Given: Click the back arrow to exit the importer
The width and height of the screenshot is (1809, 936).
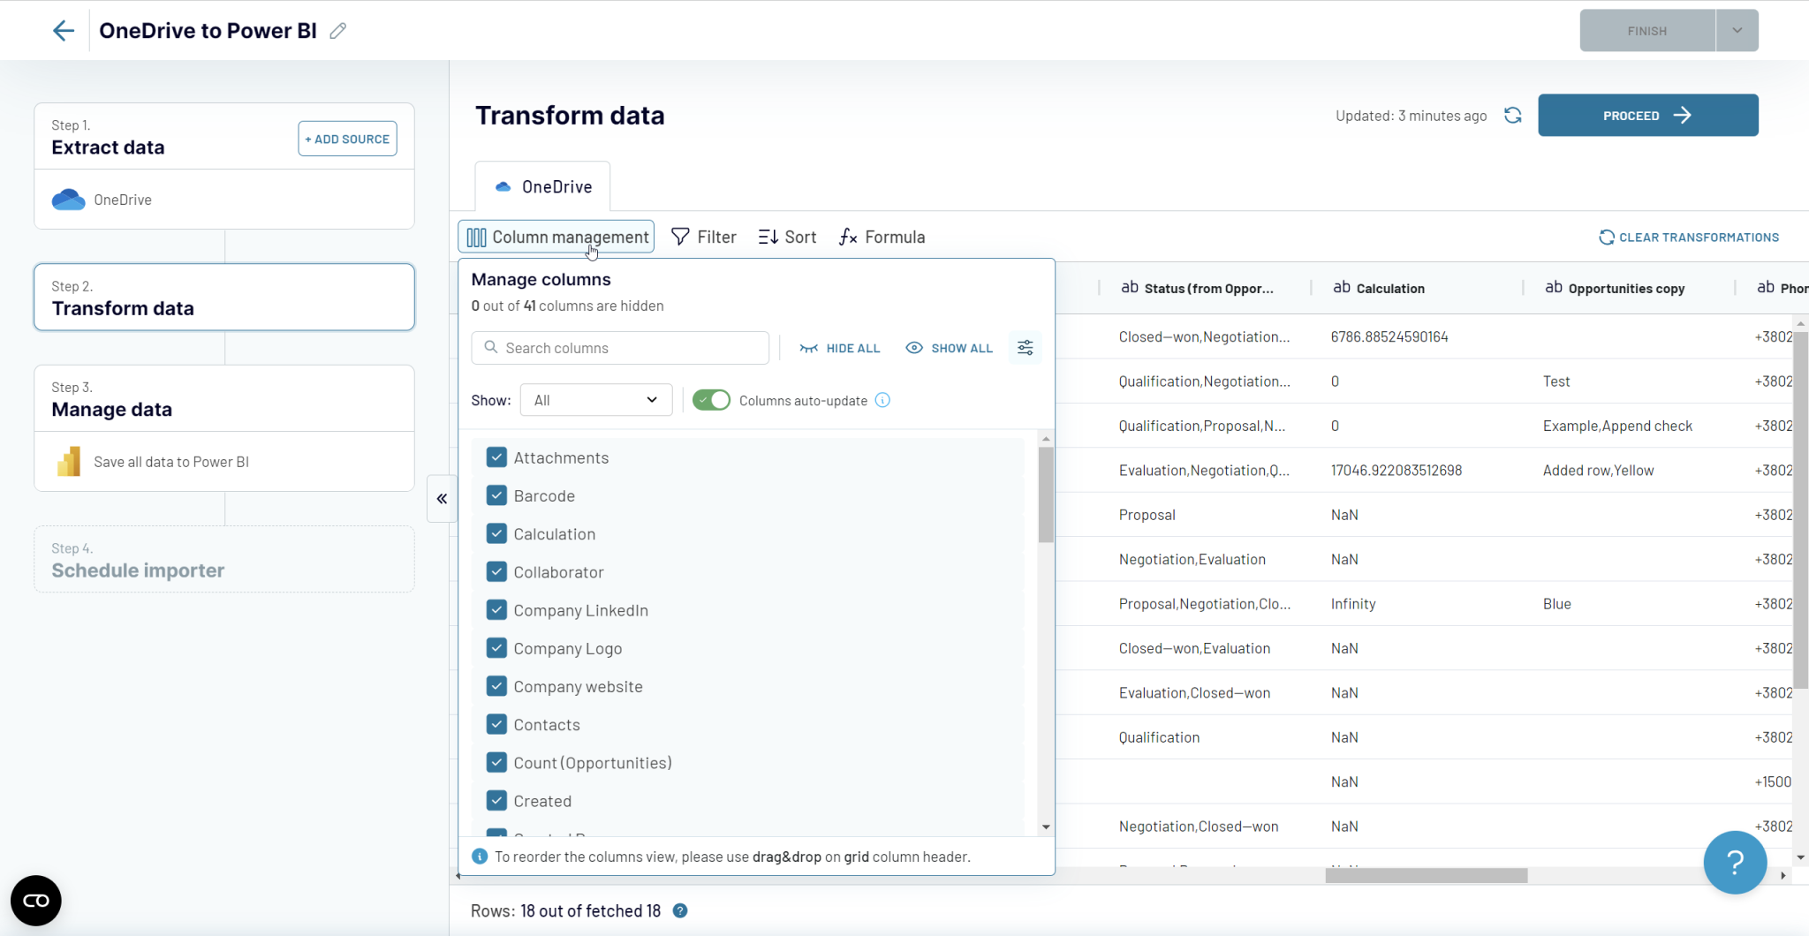Looking at the screenshot, I should click(x=63, y=30).
